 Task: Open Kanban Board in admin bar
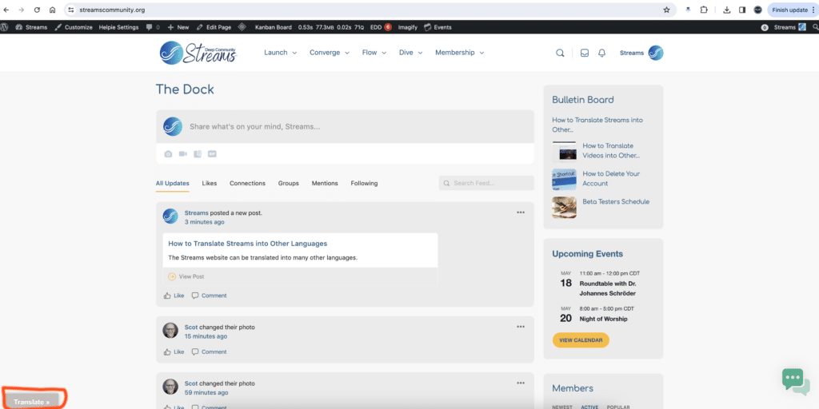(273, 27)
